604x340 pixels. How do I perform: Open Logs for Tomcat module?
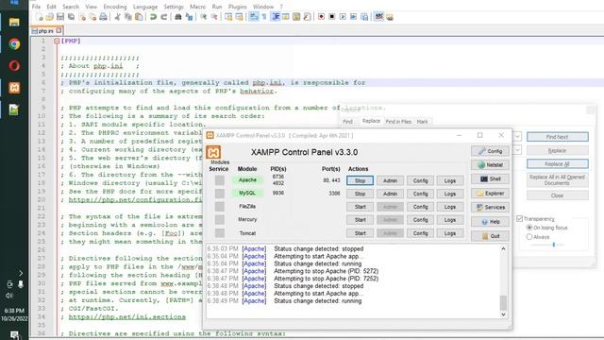[450, 233]
